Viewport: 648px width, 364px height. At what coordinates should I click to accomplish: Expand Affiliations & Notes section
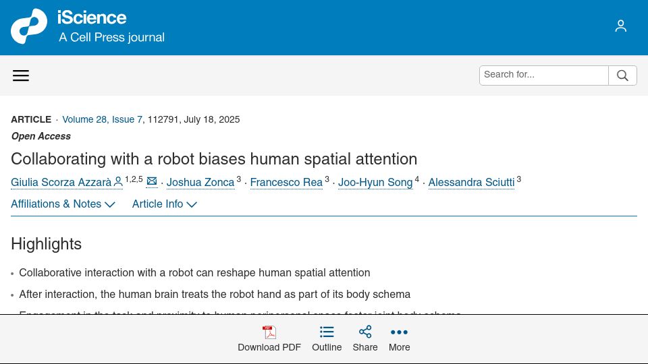coord(63,204)
